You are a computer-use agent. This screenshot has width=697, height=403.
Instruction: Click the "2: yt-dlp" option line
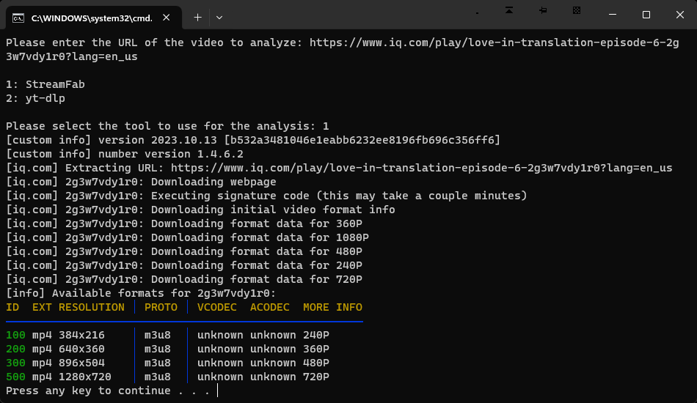point(35,98)
